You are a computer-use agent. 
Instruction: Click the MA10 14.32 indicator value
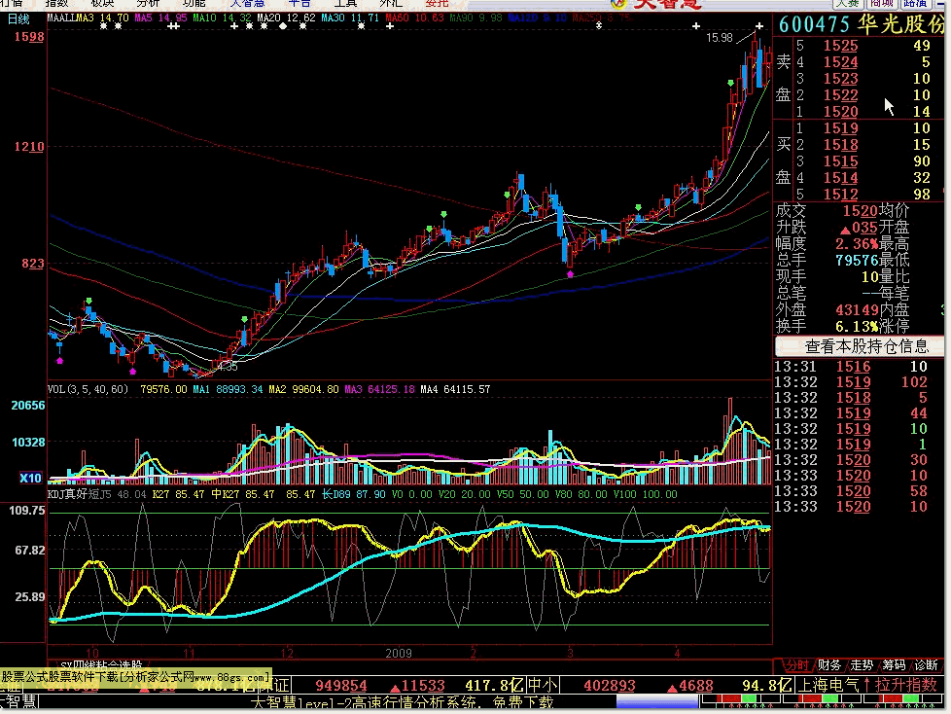pos(222,18)
